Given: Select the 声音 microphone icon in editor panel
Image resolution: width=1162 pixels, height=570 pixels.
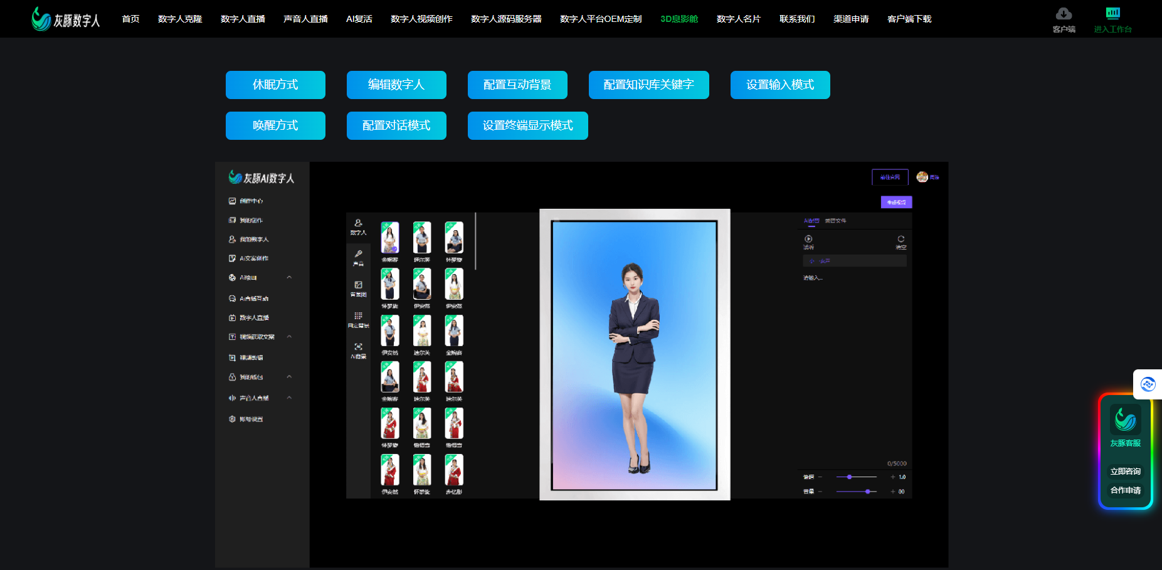Looking at the screenshot, I should click(358, 255).
